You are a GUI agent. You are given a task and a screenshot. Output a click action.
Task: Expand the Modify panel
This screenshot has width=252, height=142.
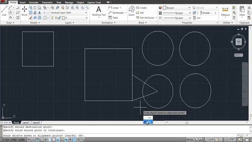coord(35,23)
